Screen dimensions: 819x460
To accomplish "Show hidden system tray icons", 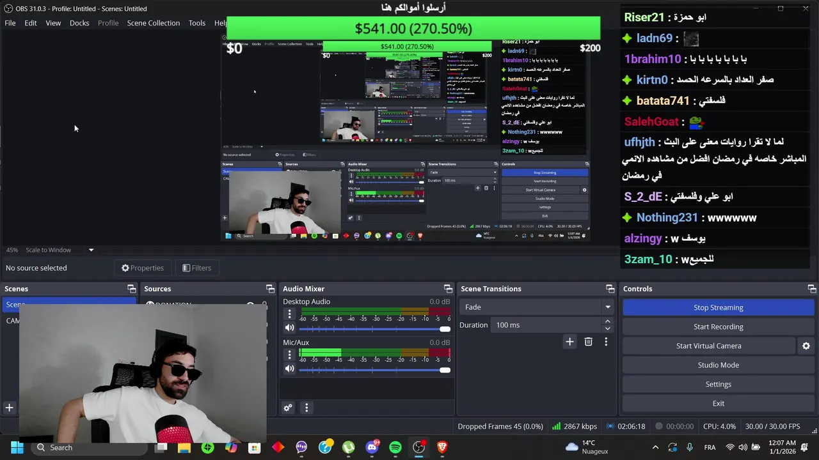I will click(x=655, y=447).
